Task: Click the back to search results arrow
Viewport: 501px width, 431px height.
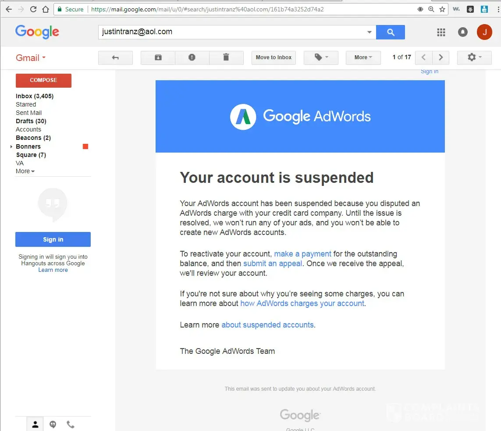Action: click(x=115, y=57)
